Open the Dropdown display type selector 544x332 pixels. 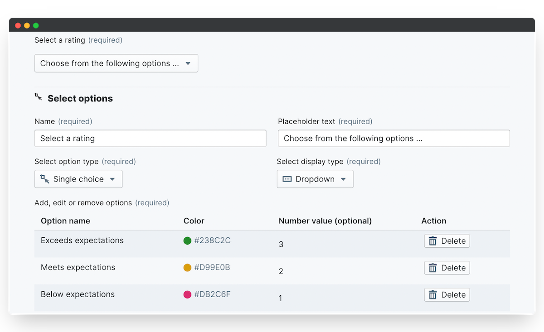315,179
